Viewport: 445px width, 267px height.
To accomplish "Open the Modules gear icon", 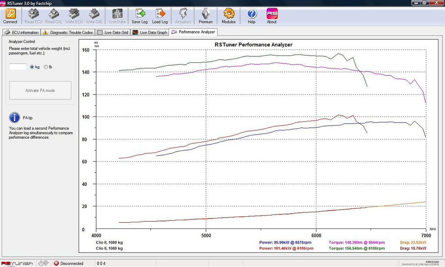I will pyautogui.click(x=229, y=14).
